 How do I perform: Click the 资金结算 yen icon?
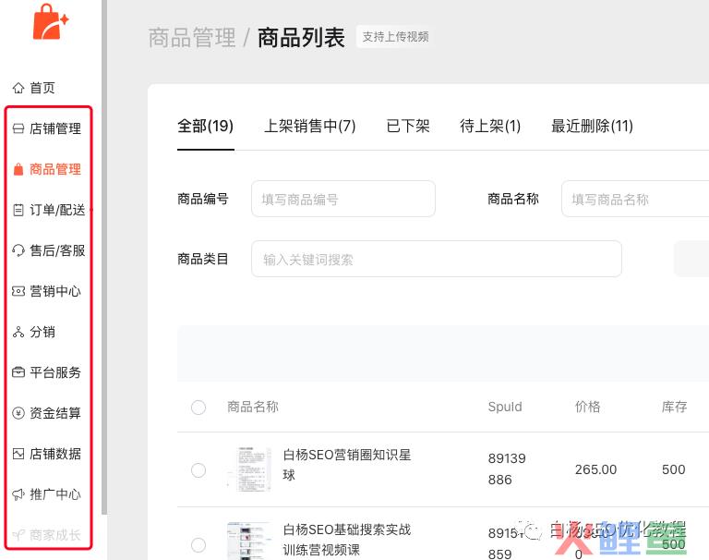tap(18, 413)
